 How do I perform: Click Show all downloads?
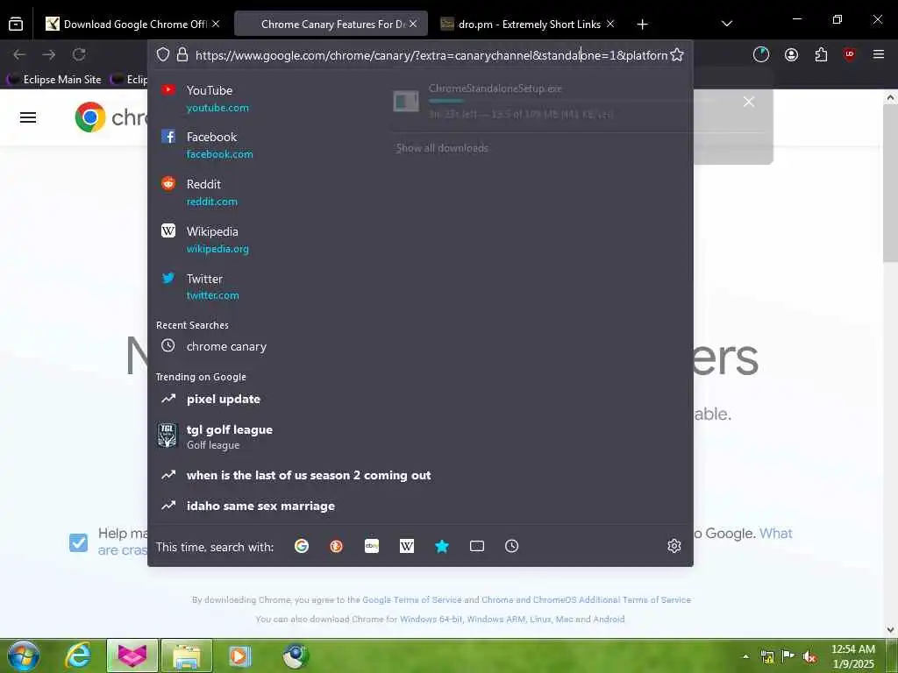[442, 148]
